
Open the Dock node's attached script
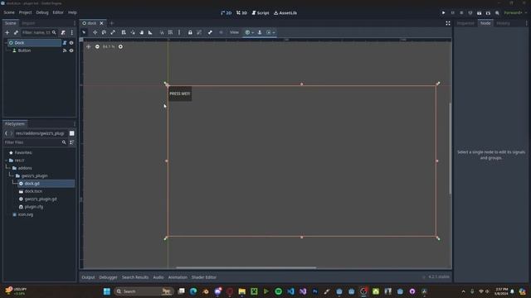click(x=65, y=43)
